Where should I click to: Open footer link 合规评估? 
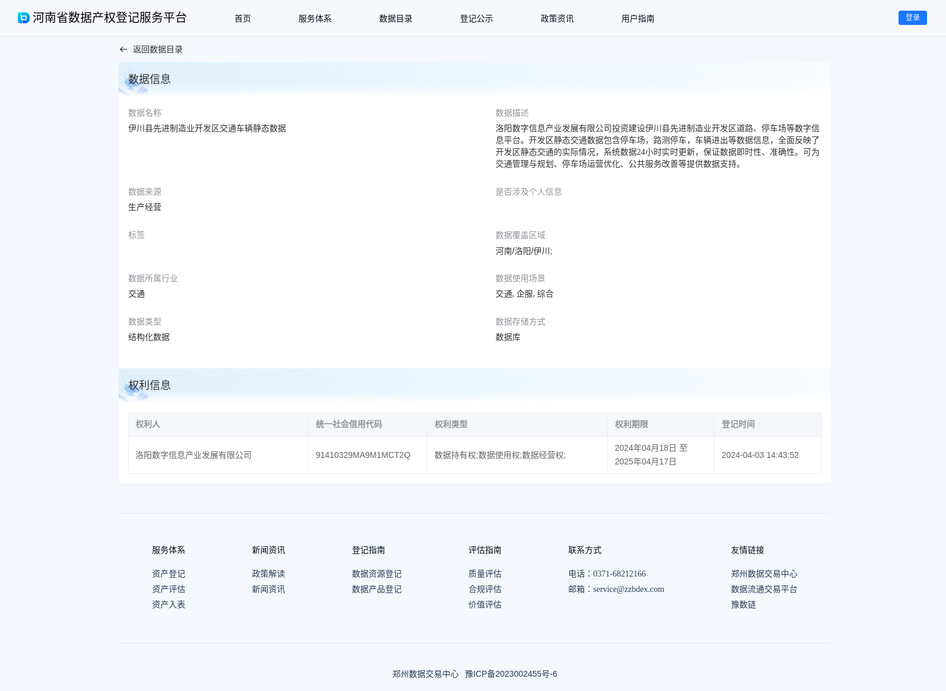pos(485,589)
